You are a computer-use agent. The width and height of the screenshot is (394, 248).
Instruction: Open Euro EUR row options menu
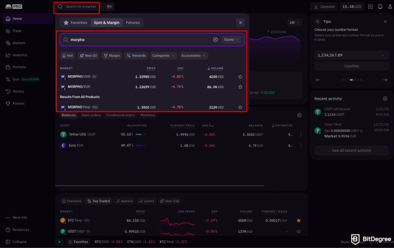(x=301, y=145)
